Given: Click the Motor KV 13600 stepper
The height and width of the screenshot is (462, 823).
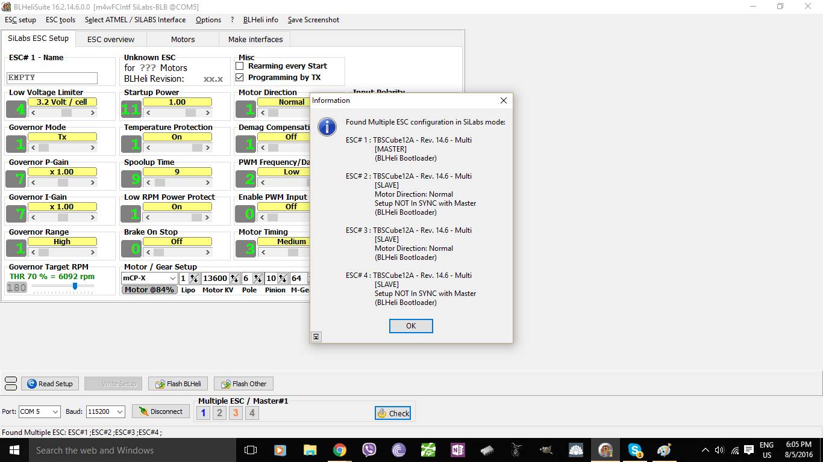Looking at the screenshot, I should tap(234, 279).
